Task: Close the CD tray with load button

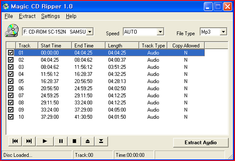Action: [x=101, y=141]
